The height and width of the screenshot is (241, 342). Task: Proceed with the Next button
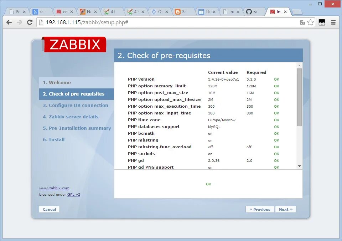pos(285,209)
